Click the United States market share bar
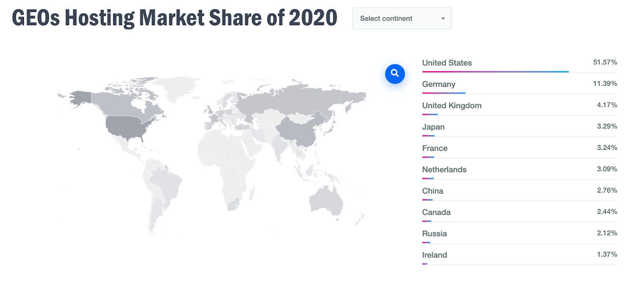Screen dimensions: 640x283 pyautogui.click(x=495, y=72)
